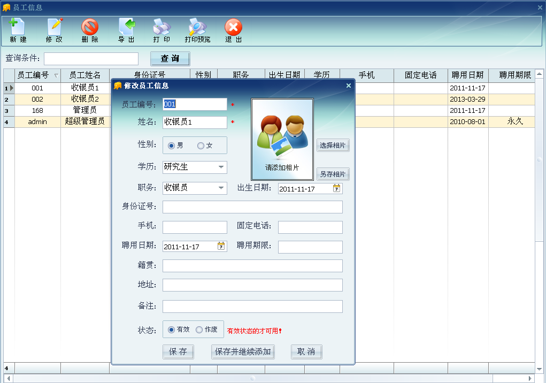This screenshot has width=546, height=383.
Task: Click the 打印 (Print) toolbar icon
Action: pos(162,30)
